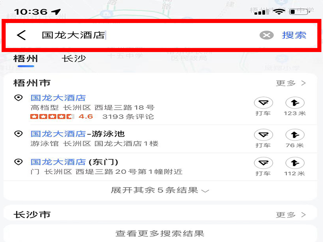This screenshot has height=242, width=323.
Task: Open the 国龙大酒店 hotel result
Action: pos(58,98)
